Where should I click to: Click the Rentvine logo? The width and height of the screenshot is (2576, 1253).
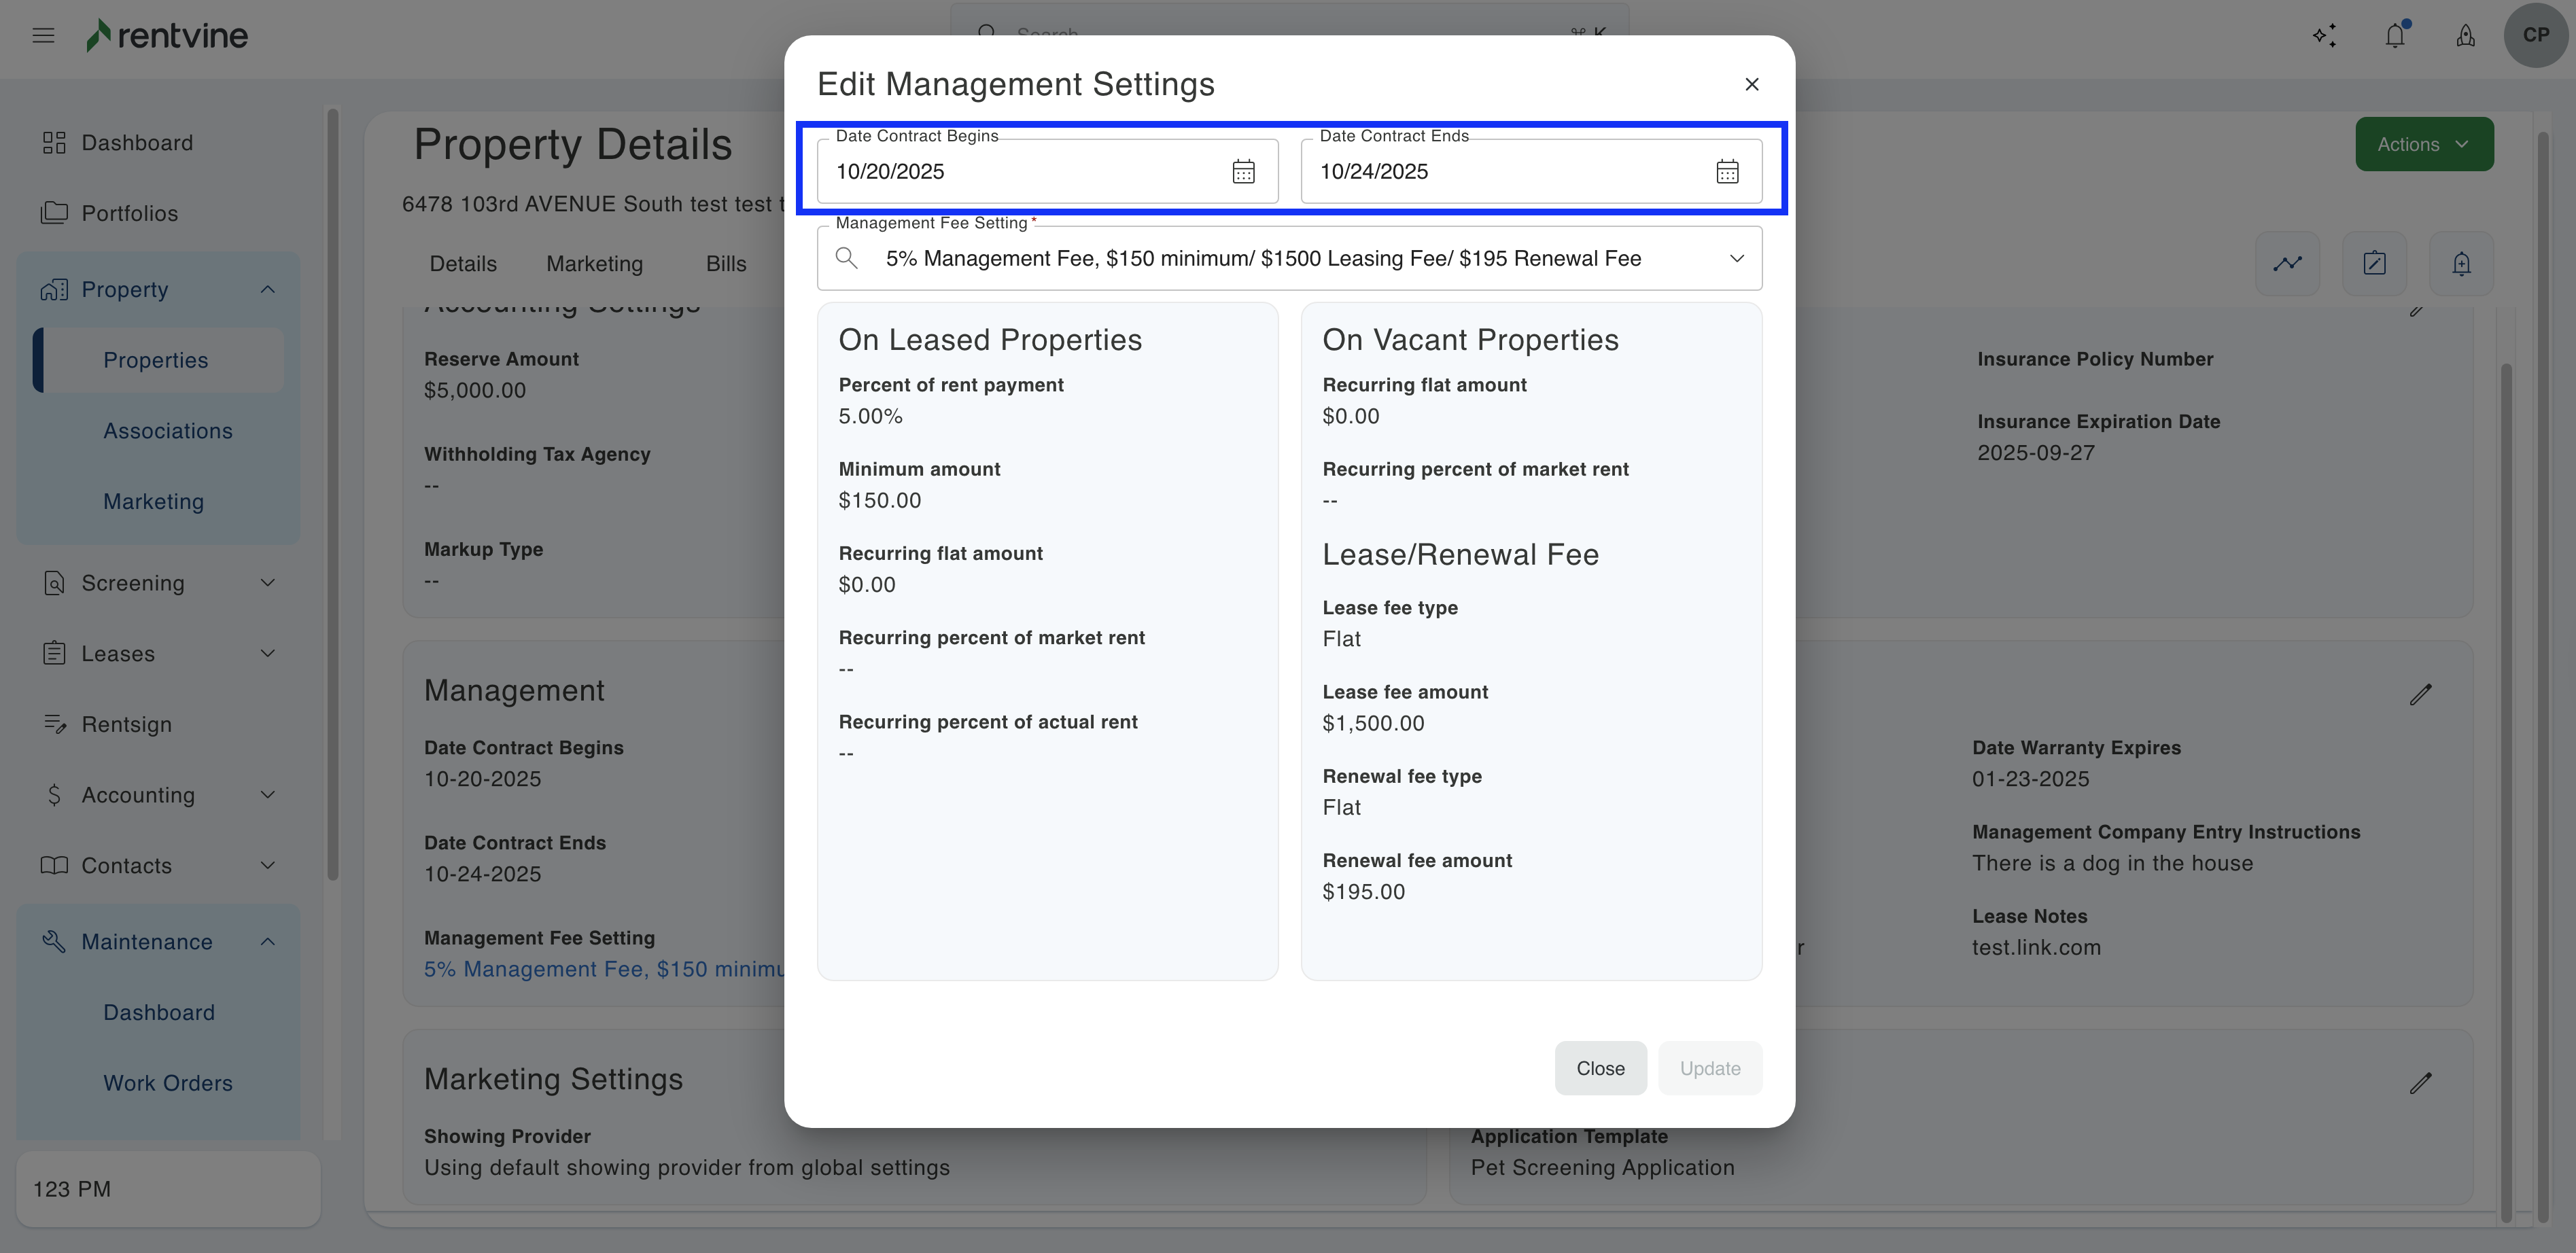point(168,36)
